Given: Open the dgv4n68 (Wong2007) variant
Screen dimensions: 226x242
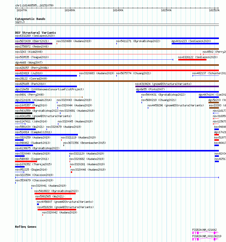Looking at the screenshot, I should 29,62.
